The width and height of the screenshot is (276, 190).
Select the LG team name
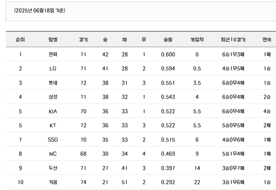pyautogui.click(x=53, y=68)
